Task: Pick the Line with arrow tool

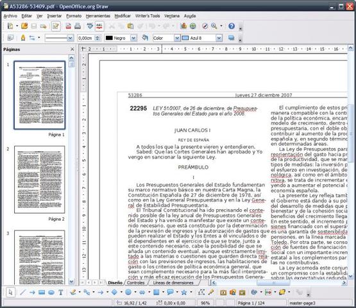Action: click(x=32, y=293)
